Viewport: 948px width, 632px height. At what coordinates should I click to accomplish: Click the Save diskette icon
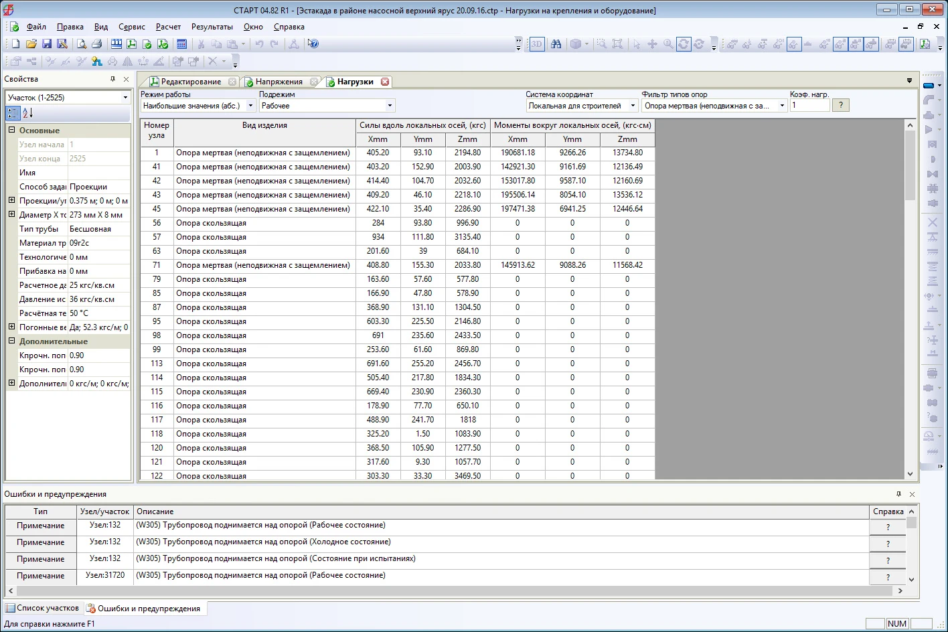point(47,44)
